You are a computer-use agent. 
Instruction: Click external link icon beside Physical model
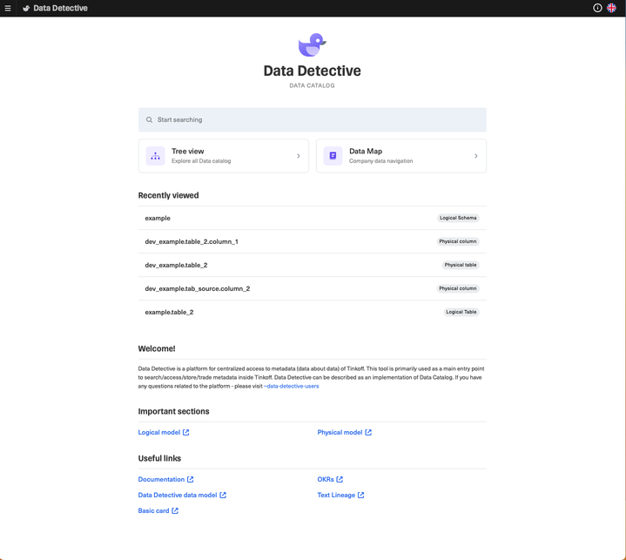tap(368, 432)
